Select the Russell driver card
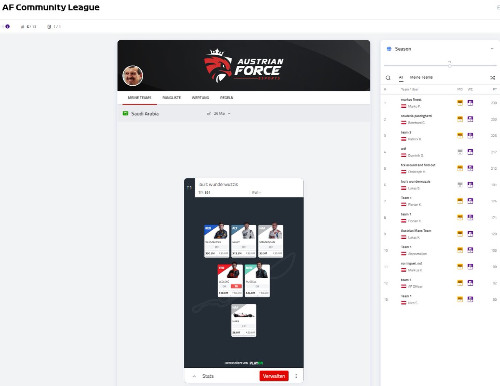500x386 pixels. pyautogui.click(x=257, y=281)
